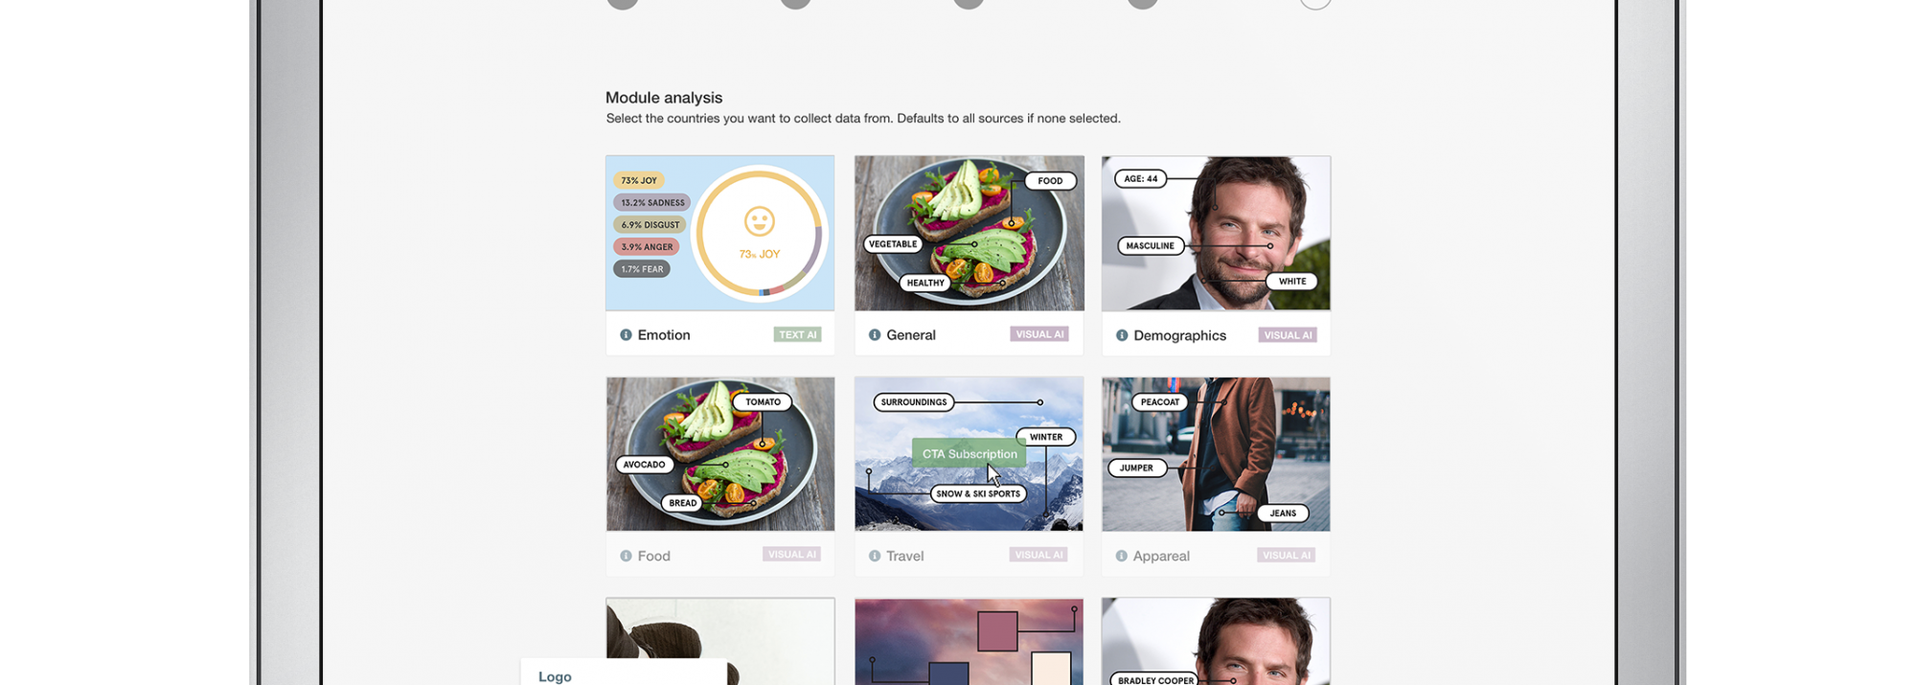The width and height of the screenshot is (1916, 685).
Task: Select the Emotion module thumbnail
Action: [x=720, y=233]
